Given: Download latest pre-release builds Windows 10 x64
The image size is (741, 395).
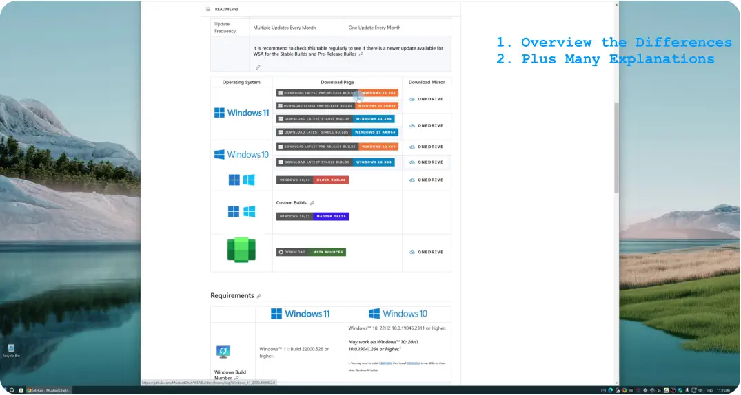Looking at the screenshot, I should click(x=337, y=147).
